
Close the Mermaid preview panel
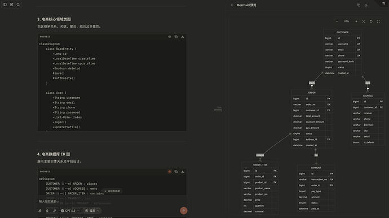coord(232,5)
